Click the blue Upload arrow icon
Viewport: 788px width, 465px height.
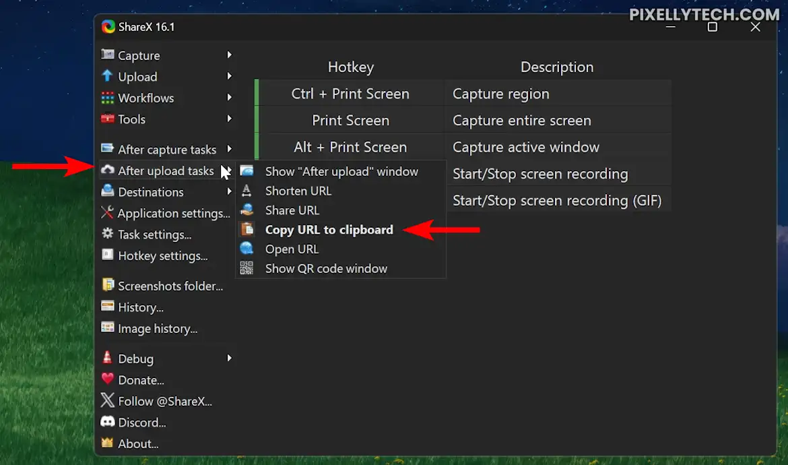107,76
